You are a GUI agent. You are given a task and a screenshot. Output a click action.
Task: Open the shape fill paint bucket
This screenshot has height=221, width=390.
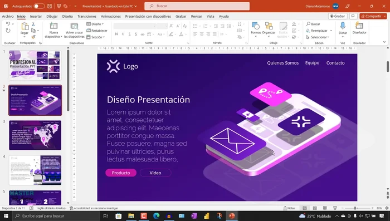click(x=294, y=24)
